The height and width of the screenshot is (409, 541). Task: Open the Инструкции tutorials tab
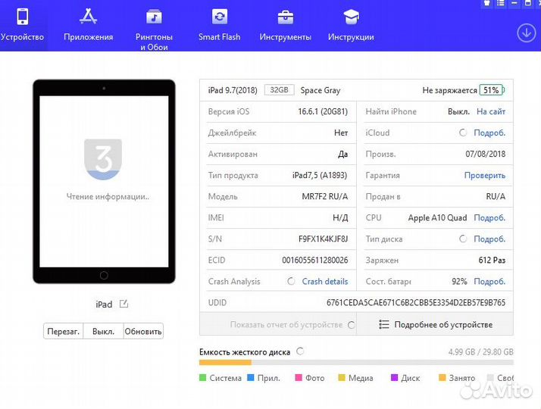(x=351, y=25)
